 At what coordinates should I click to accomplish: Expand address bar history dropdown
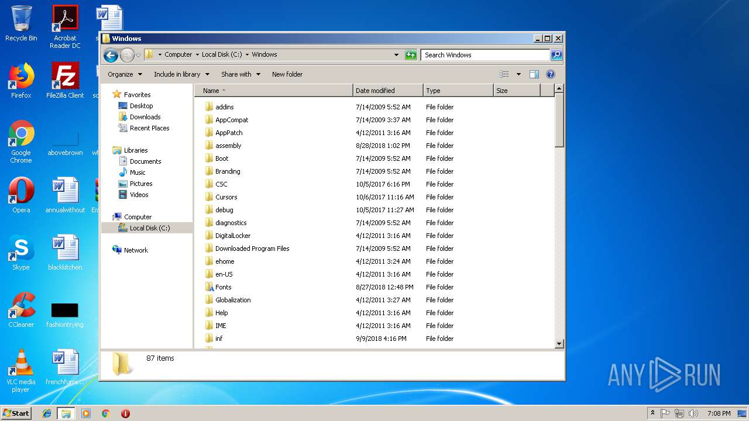pos(396,55)
